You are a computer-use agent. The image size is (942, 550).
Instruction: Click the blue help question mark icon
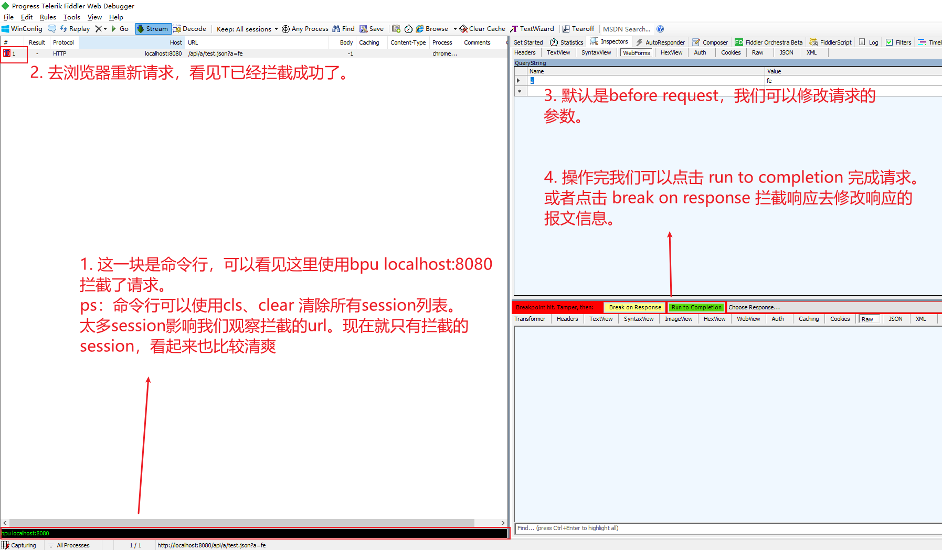pos(660,29)
